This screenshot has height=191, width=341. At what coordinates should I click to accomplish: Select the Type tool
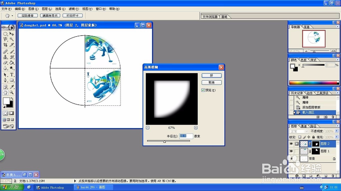point(12,75)
